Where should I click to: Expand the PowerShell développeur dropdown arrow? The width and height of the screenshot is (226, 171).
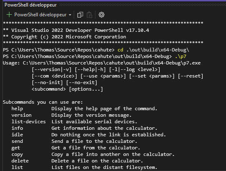pos(70,15)
